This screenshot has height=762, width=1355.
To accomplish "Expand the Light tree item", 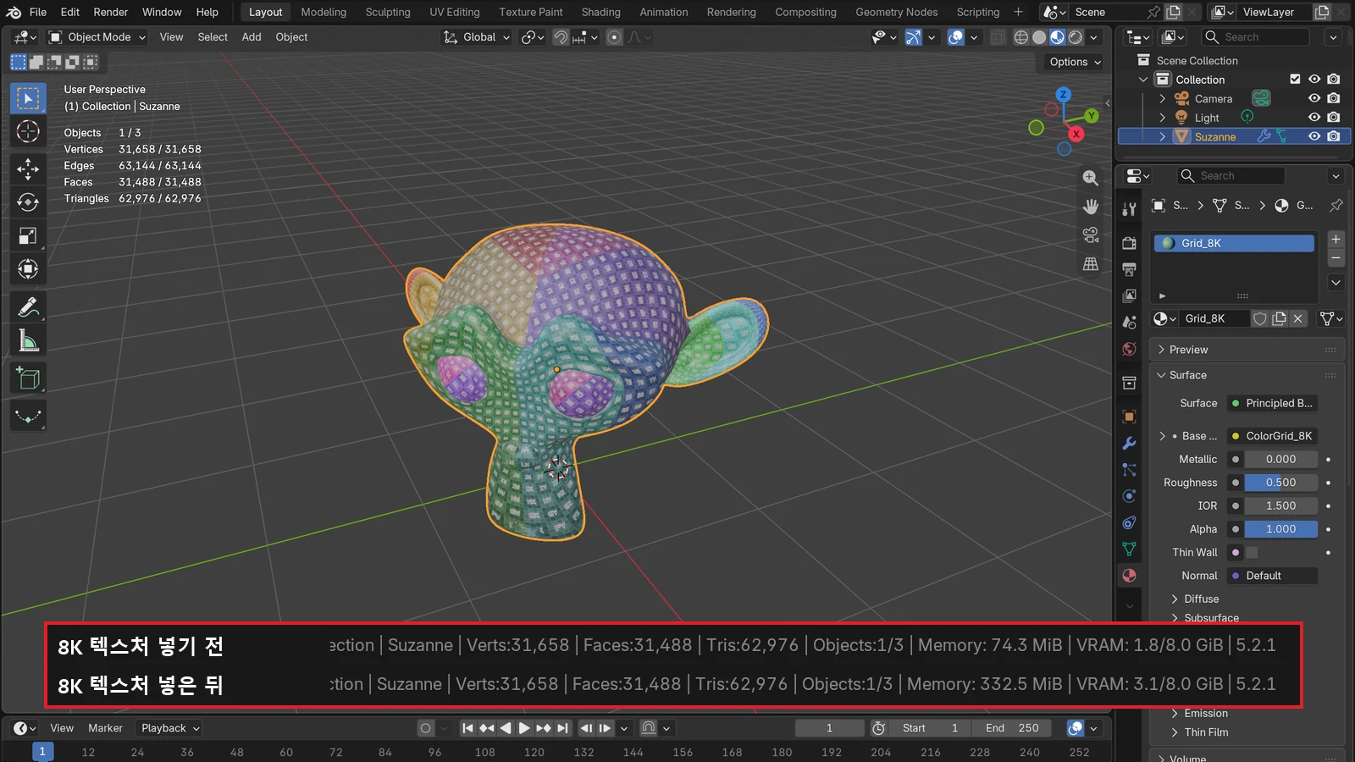I will click(x=1163, y=118).
